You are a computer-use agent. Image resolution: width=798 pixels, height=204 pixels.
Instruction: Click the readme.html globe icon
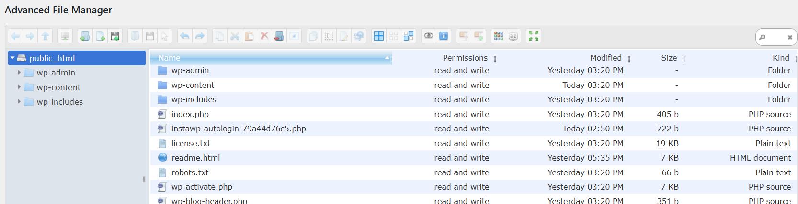[x=162, y=158]
